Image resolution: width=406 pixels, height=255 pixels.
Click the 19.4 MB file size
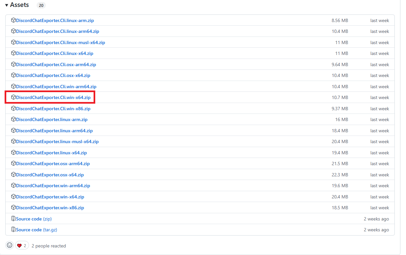coord(340,153)
